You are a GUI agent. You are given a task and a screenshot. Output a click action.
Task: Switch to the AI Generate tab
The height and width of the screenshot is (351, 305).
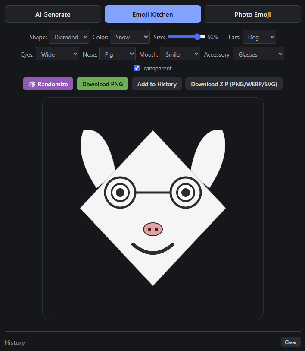[53, 14]
